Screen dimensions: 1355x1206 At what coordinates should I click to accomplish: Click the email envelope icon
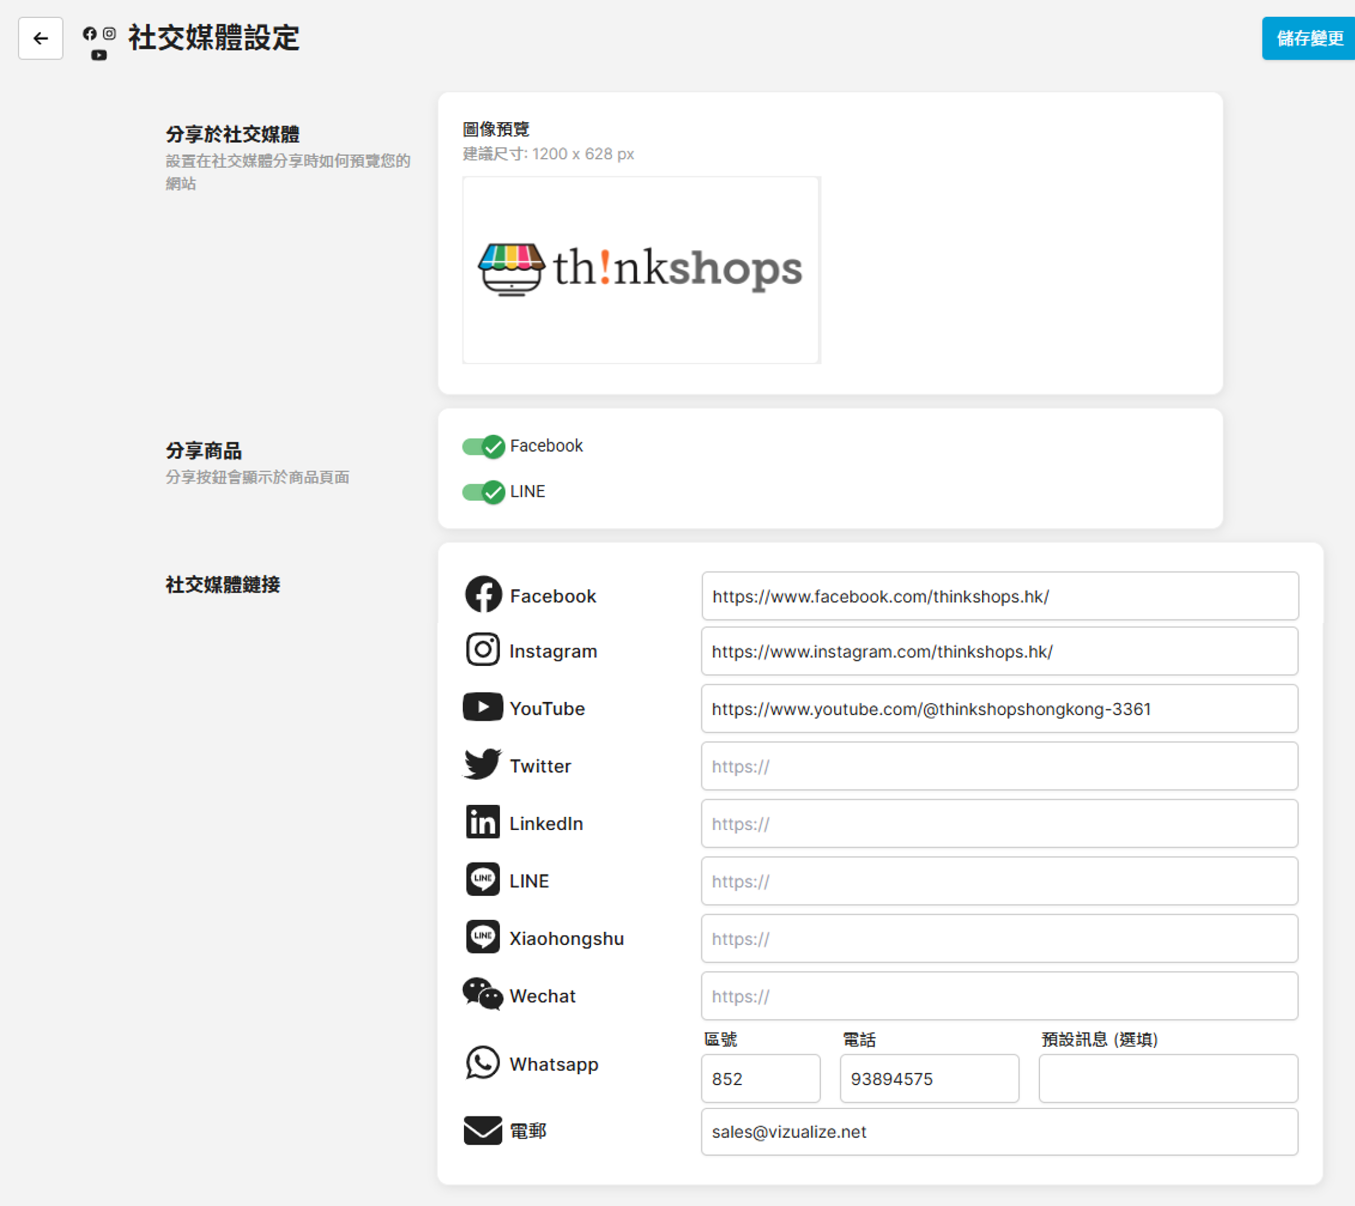(x=483, y=1130)
